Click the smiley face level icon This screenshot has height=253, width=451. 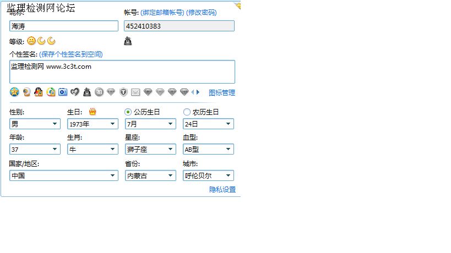(x=31, y=41)
